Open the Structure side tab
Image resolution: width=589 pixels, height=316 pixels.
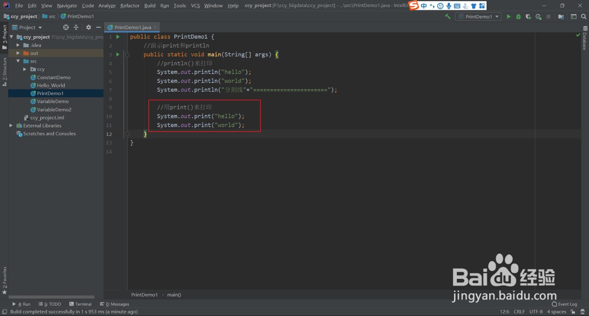[x=4, y=72]
